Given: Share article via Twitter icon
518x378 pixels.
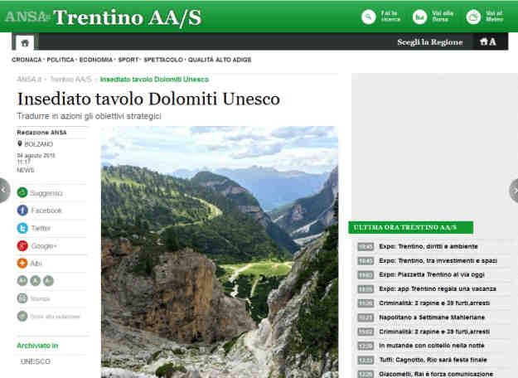Looking at the screenshot, I should coord(22,228).
